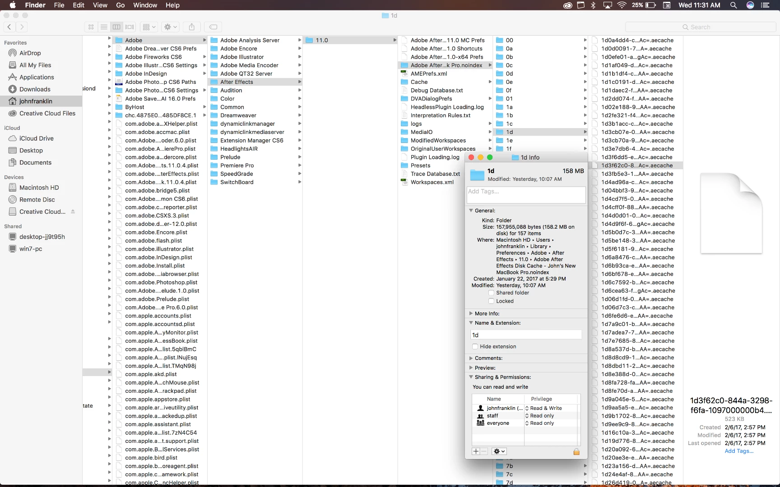The height and width of the screenshot is (487, 780).
Task: Toggle Hide extension checkbox
Action: 475,347
